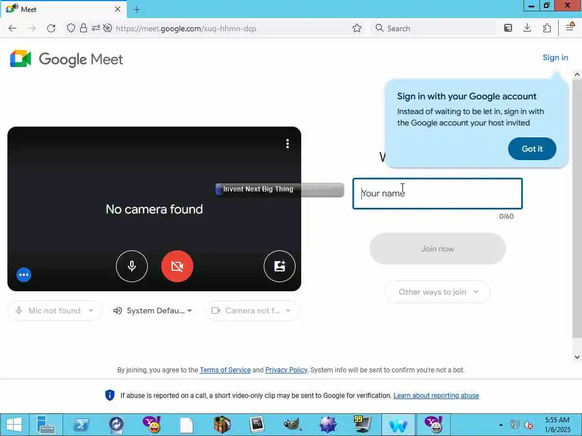Image resolution: width=582 pixels, height=436 pixels.
Task: Open the browser hamburger menu
Action: pyautogui.click(x=569, y=27)
